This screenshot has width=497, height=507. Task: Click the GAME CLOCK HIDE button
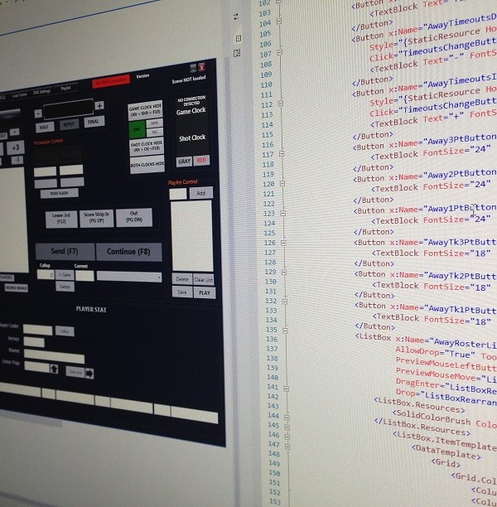[145, 110]
